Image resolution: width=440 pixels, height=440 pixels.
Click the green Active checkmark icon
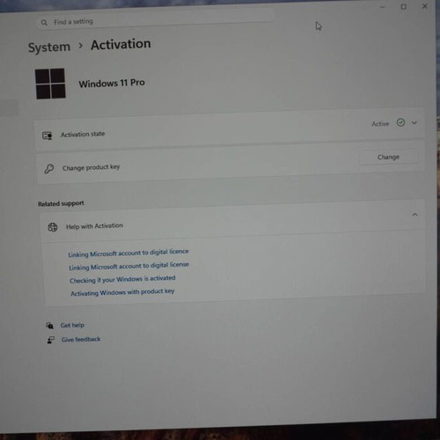400,122
